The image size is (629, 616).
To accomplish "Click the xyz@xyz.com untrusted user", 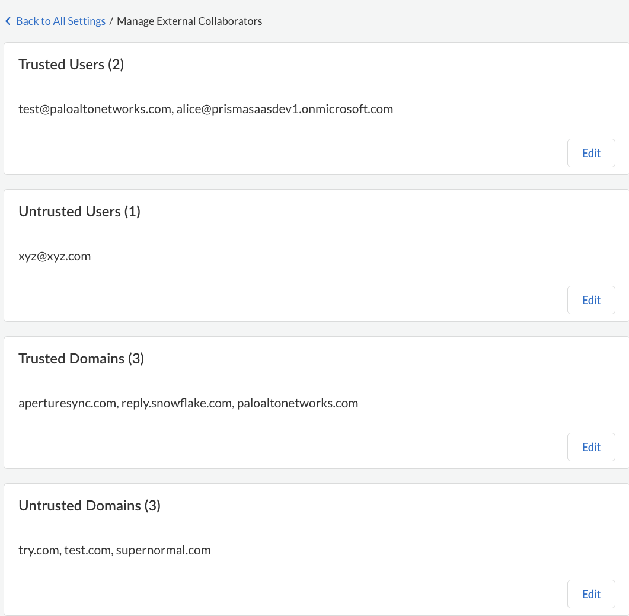I will pyautogui.click(x=55, y=256).
